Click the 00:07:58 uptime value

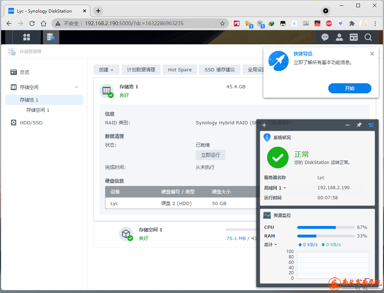(x=327, y=197)
